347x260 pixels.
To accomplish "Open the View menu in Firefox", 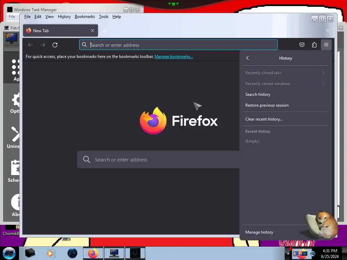I will [49, 17].
